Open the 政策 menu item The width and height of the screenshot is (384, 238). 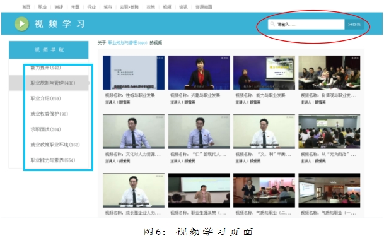[x=151, y=7]
